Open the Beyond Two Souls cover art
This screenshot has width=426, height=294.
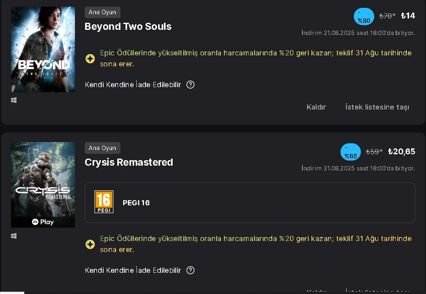[43, 49]
